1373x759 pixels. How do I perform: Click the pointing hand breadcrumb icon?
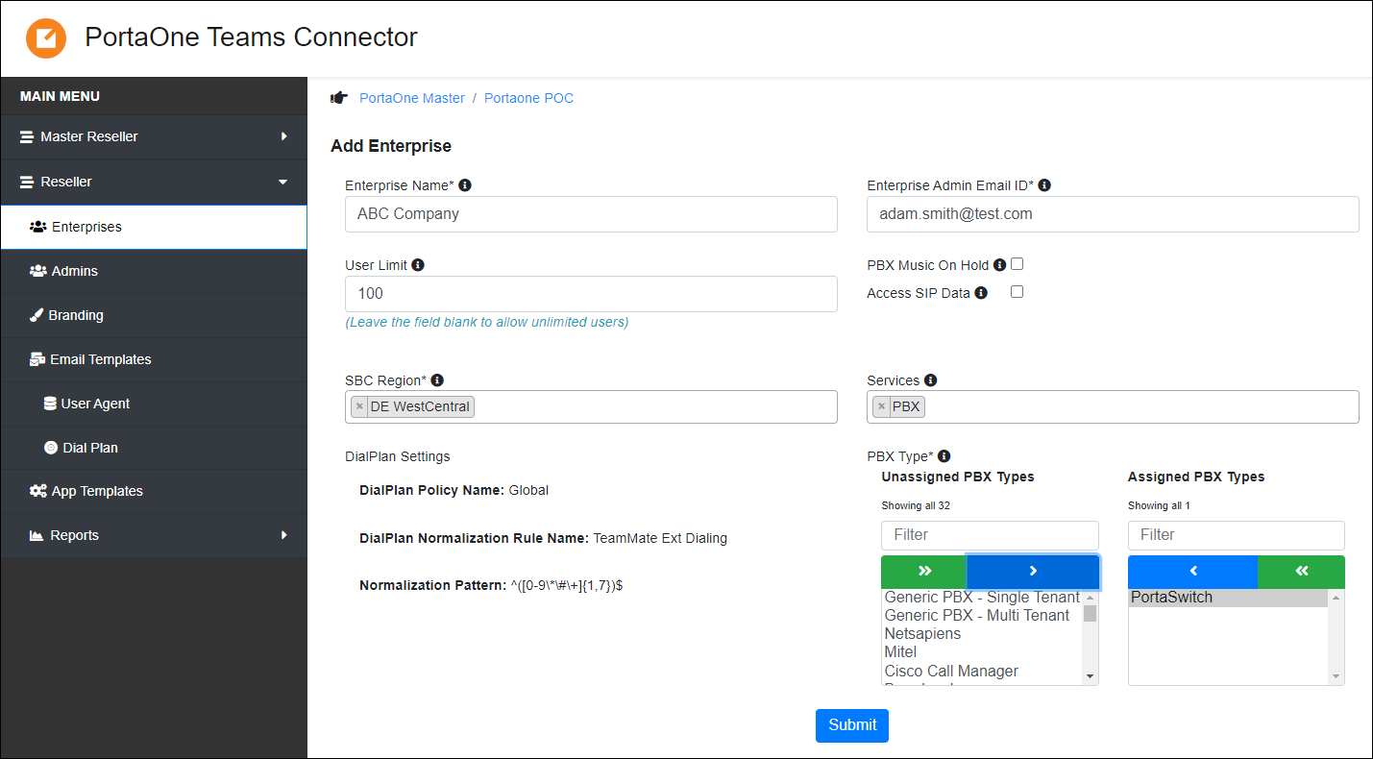(x=338, y=98)
